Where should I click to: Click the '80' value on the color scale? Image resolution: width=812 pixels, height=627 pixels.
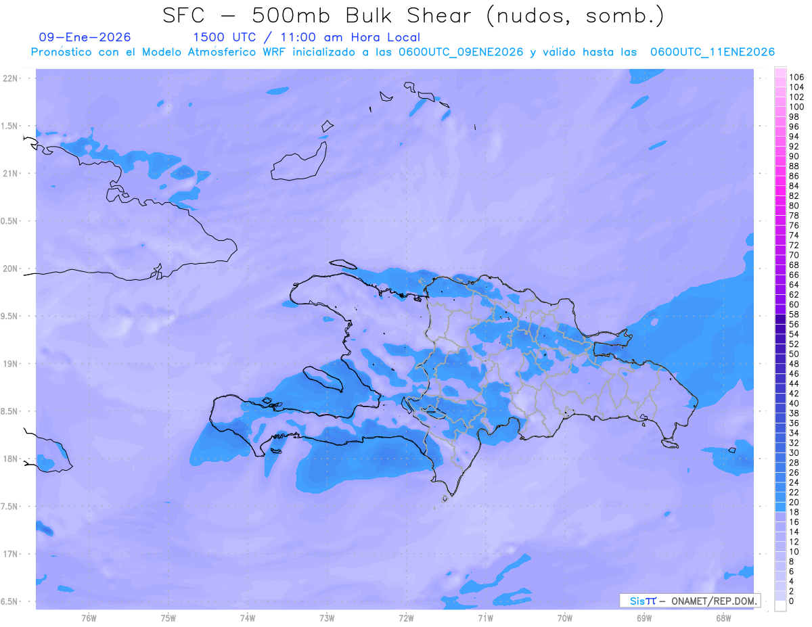click(794, 206)
